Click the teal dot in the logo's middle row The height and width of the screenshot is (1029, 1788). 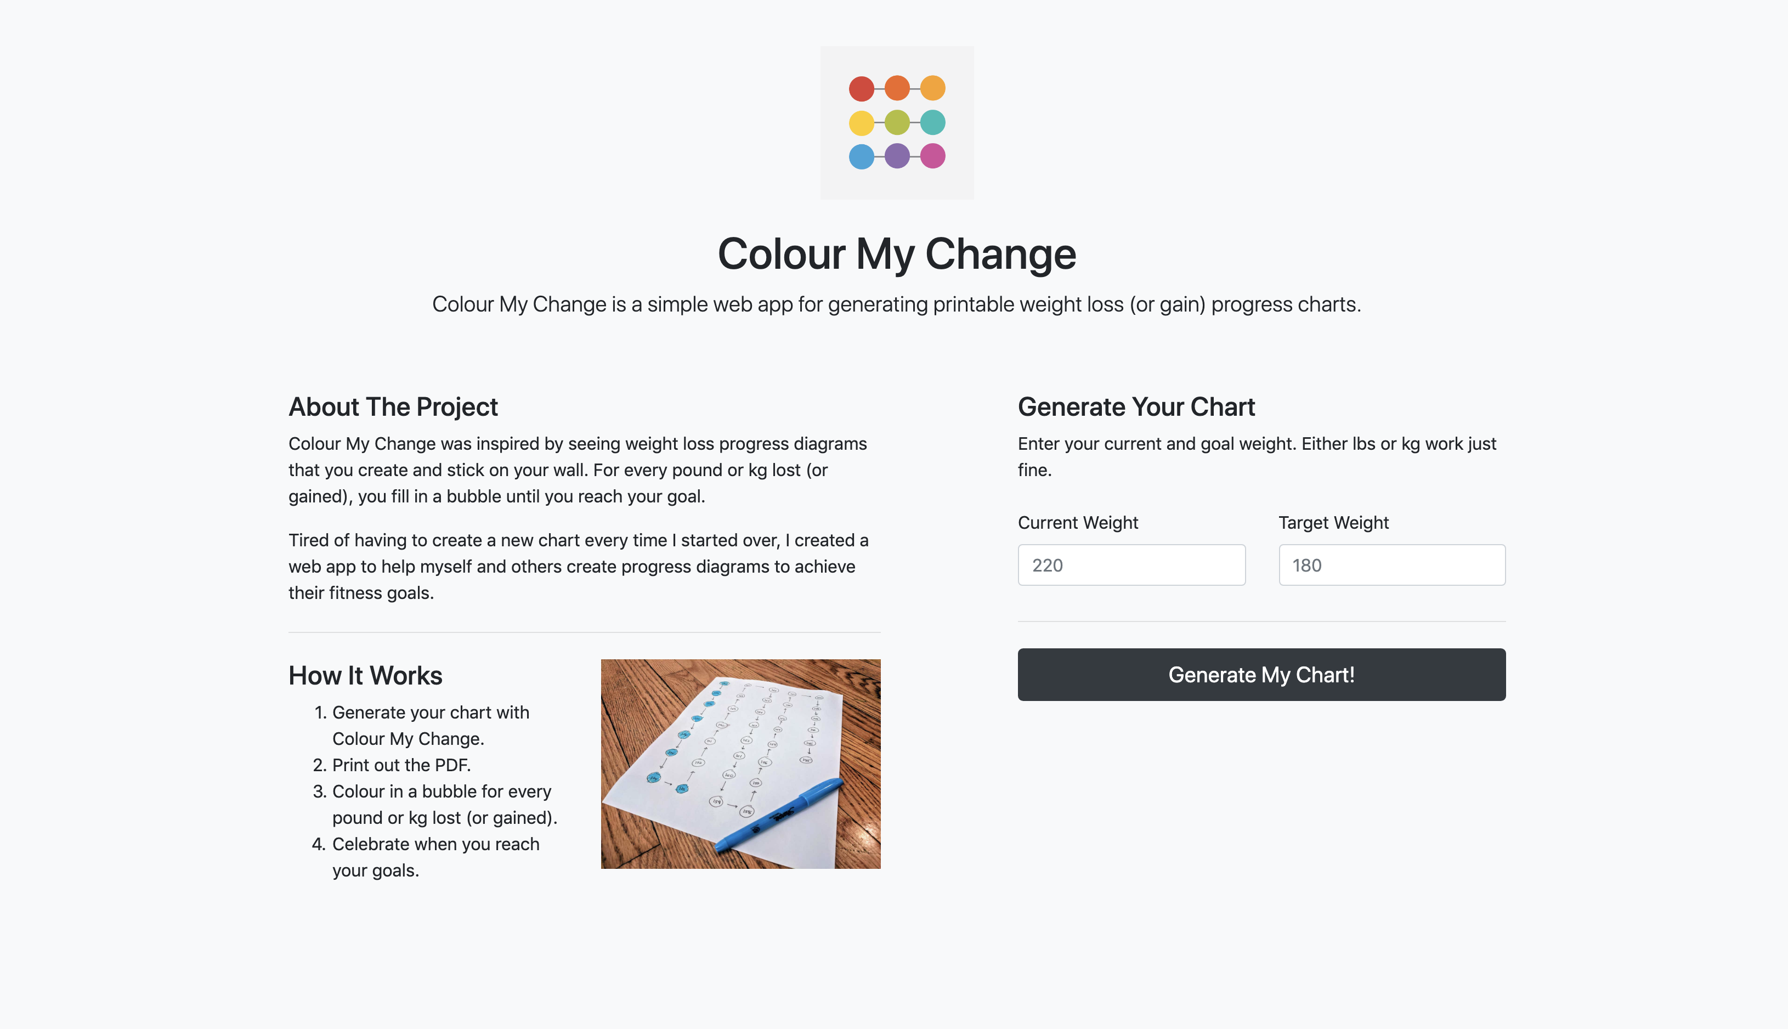[x=933, y=122]
